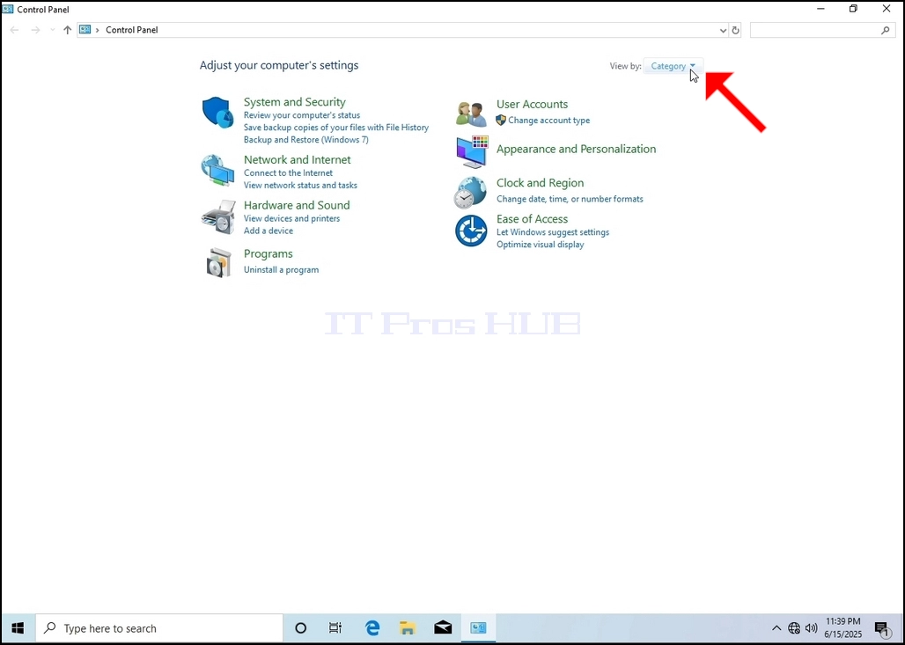The height and width of the screenshot is (645, 905).
Task: Click Add a device link
Action: click(268, 231)
